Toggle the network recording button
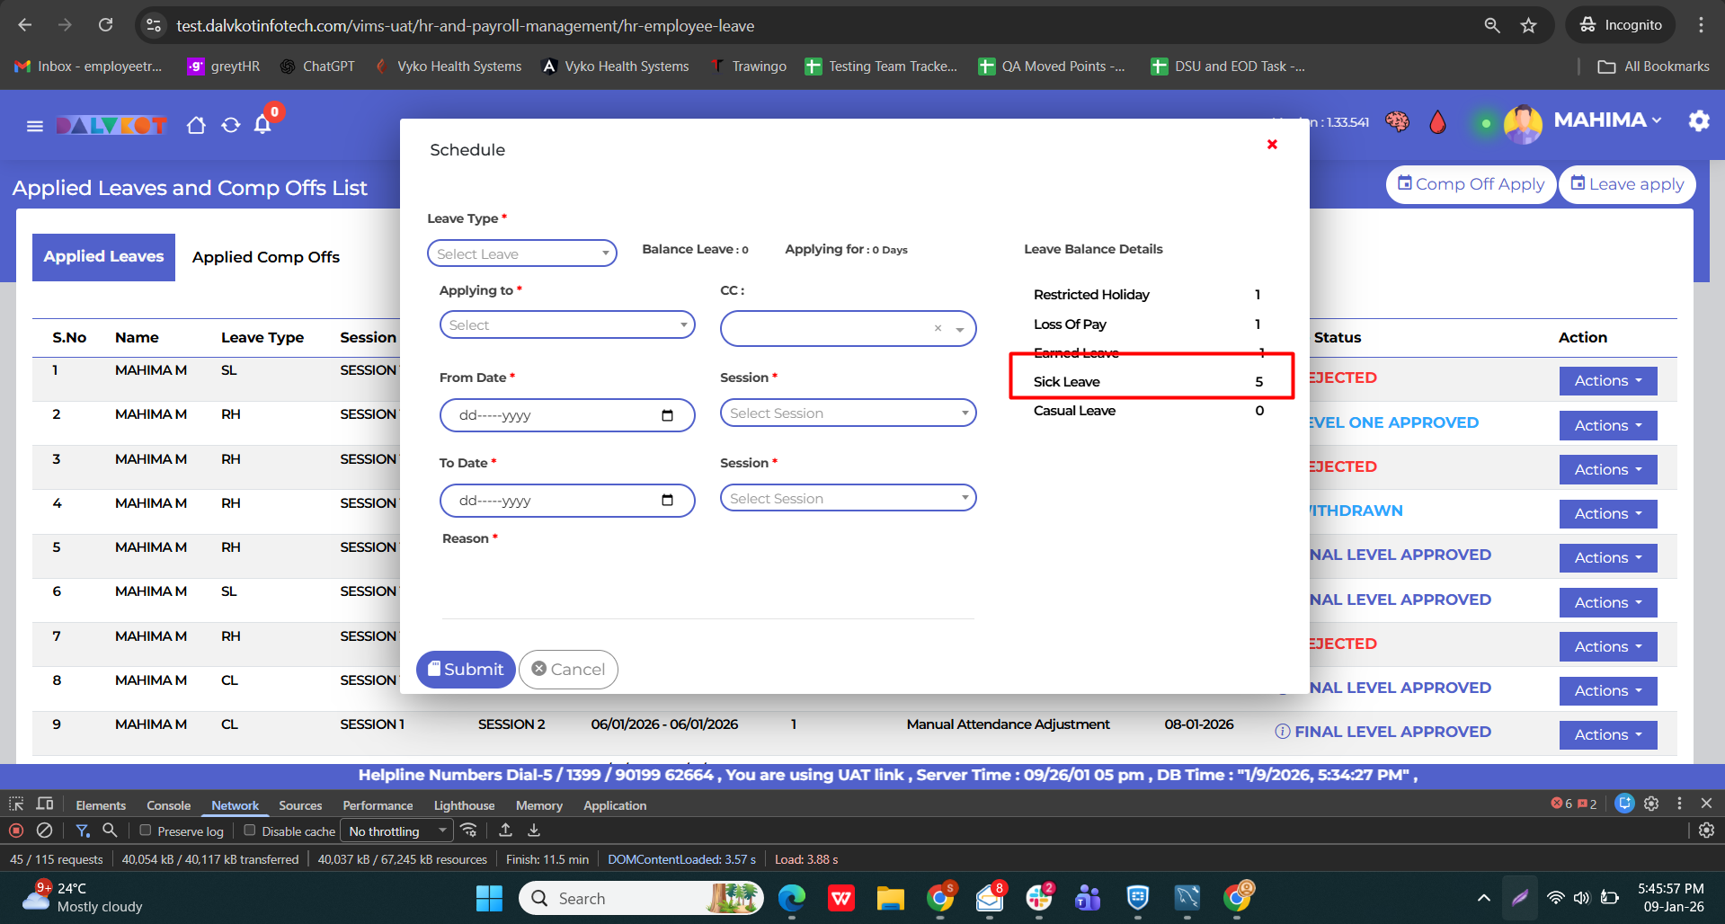This screenshot has width=1725, height=924. [16, 831]
